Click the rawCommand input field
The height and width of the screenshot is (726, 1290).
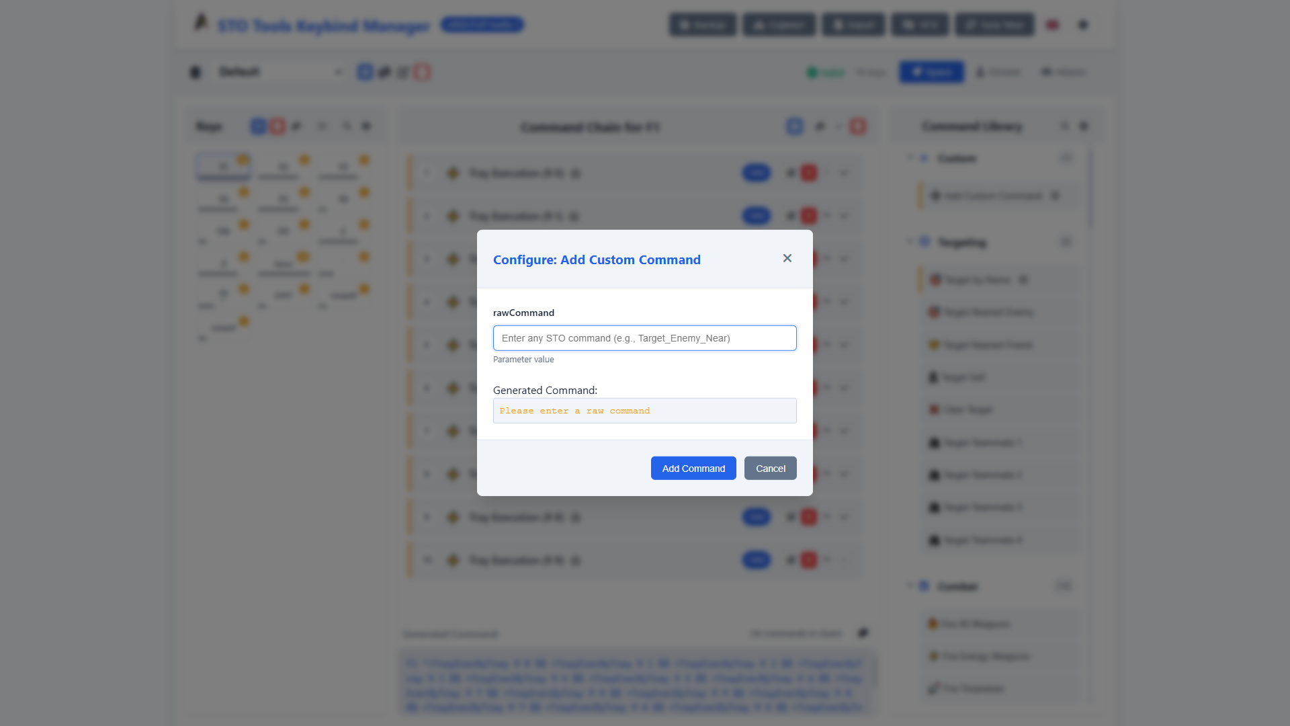point(644,338)
